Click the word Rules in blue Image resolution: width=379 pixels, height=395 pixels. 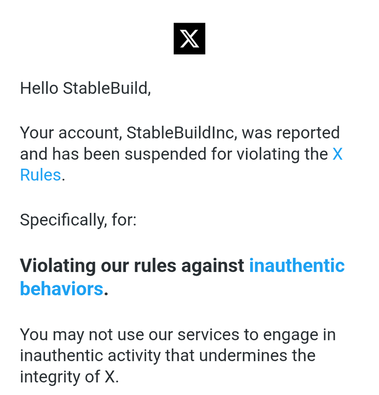(x=40, y=175)
